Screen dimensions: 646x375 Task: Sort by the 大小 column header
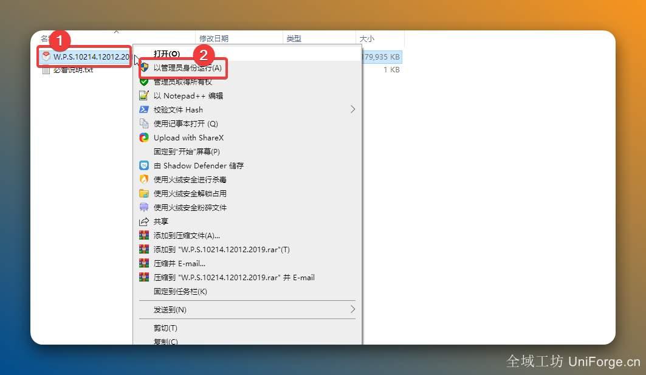366,38
